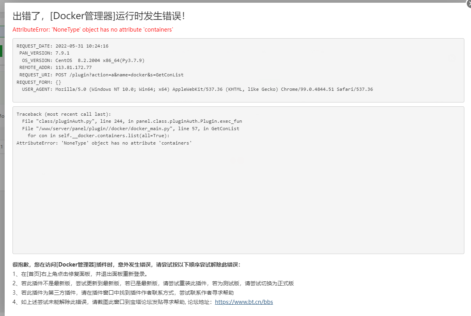Click the REMOTE_ADDR 113.81.172.77 line
The width and height of the screenshot is (471, 316).
click(55, 67)
